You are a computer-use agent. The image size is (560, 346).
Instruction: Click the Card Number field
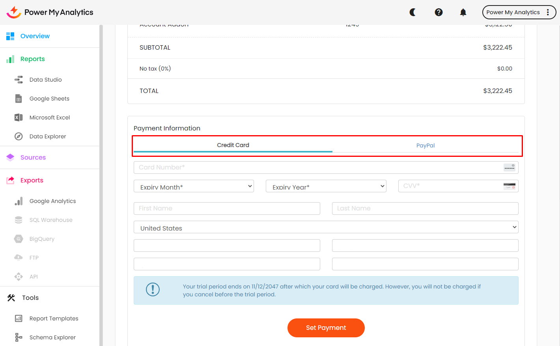coord(318,167)
